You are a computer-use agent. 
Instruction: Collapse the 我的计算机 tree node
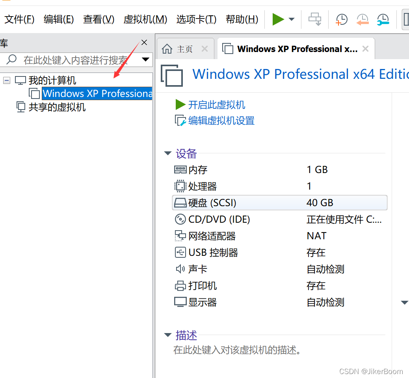point(7,80)
